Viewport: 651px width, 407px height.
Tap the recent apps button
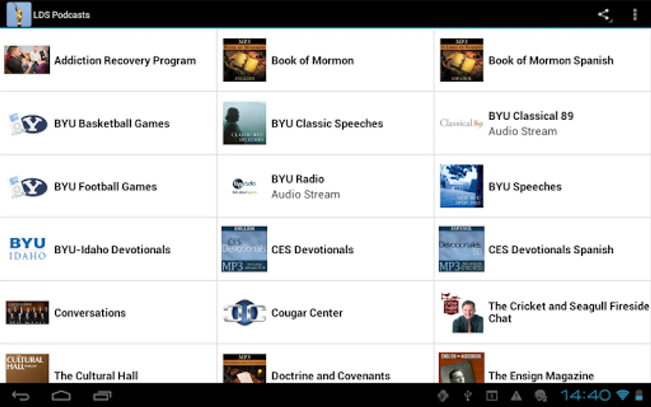click(102, 396)
